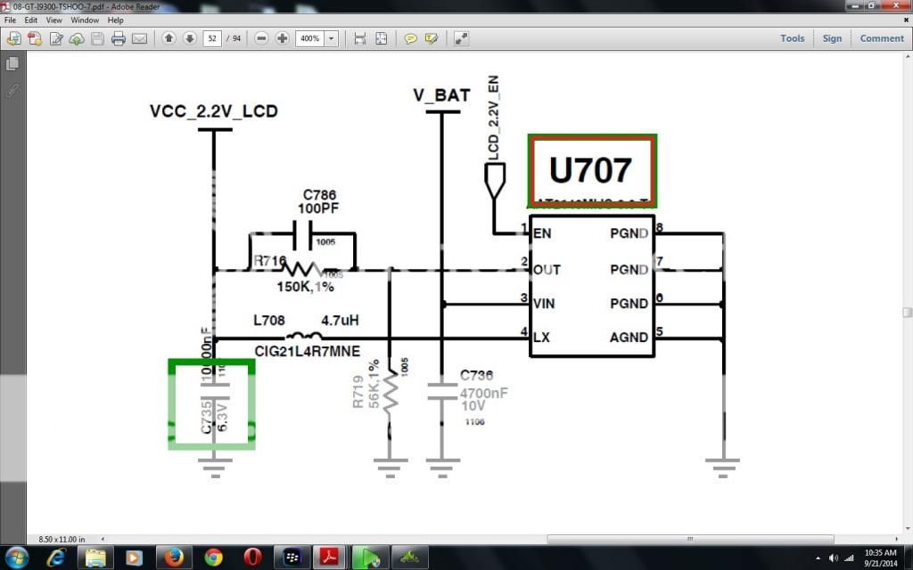
Task: Open the attachments paperclip panel
Action: (12, 91)
